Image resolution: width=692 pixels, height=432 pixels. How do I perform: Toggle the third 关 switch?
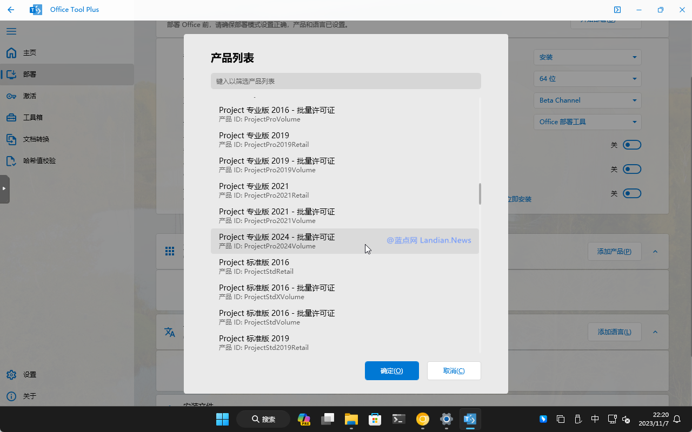point(631,193)
